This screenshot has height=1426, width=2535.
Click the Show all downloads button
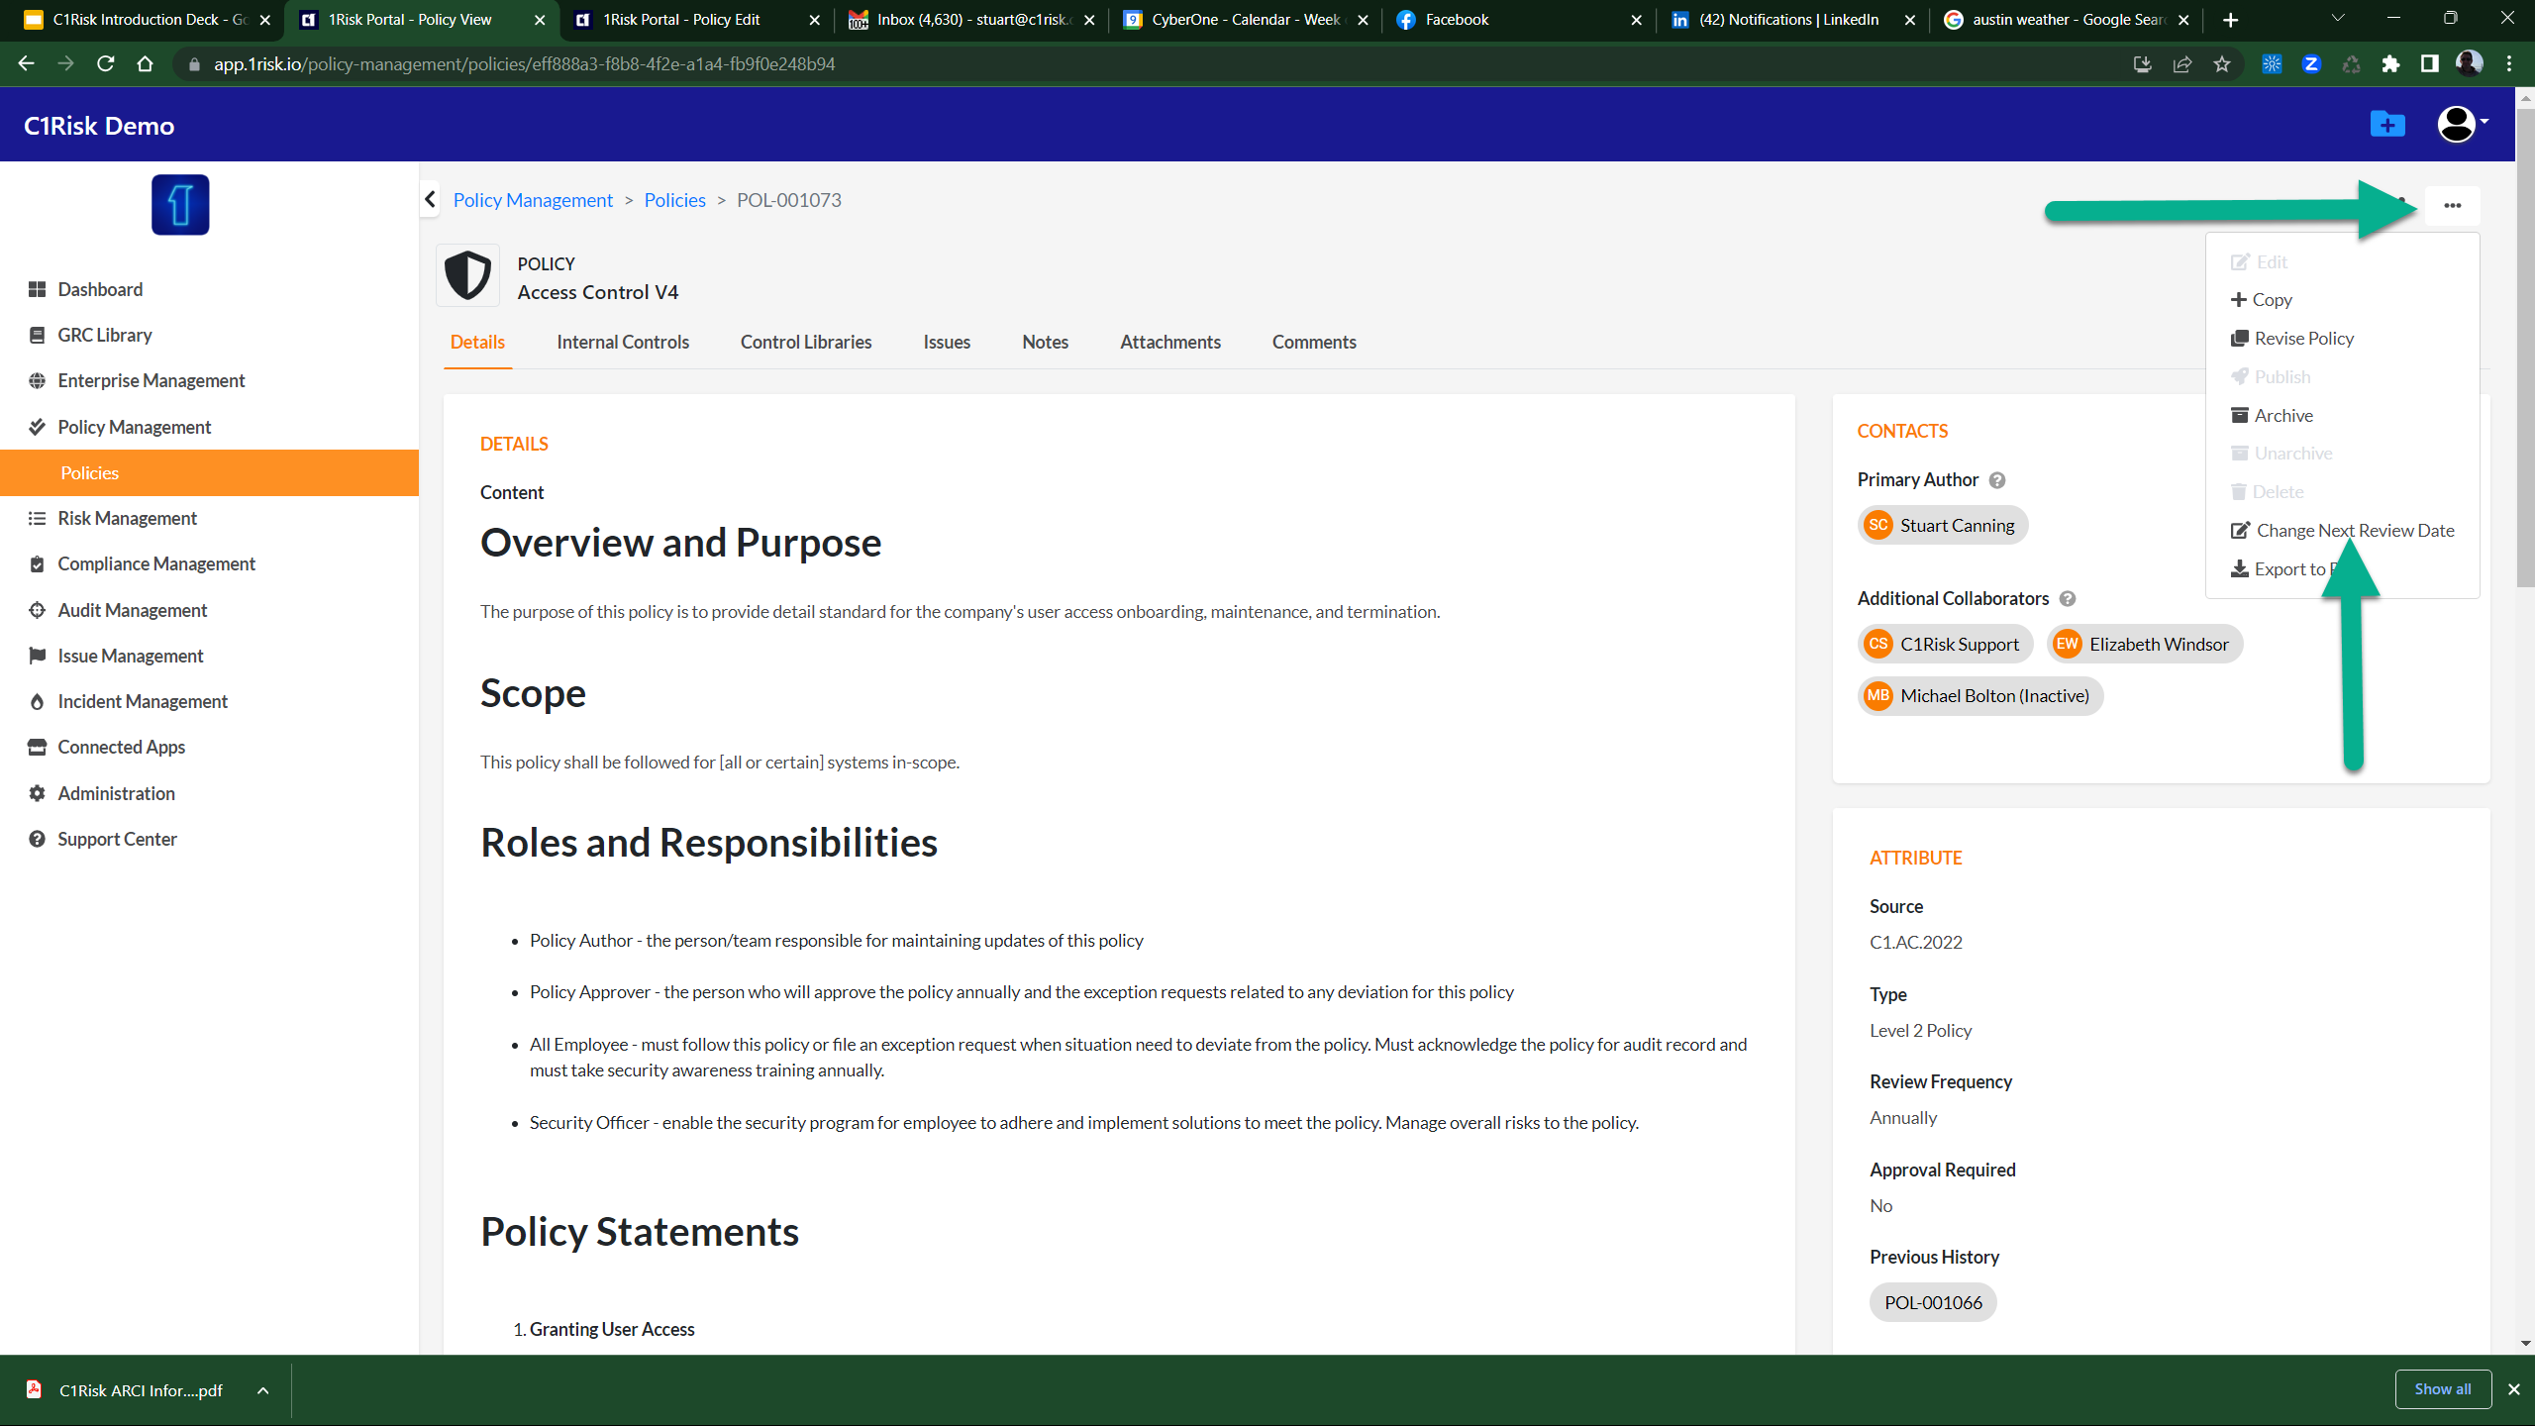click(2442, 1389)
